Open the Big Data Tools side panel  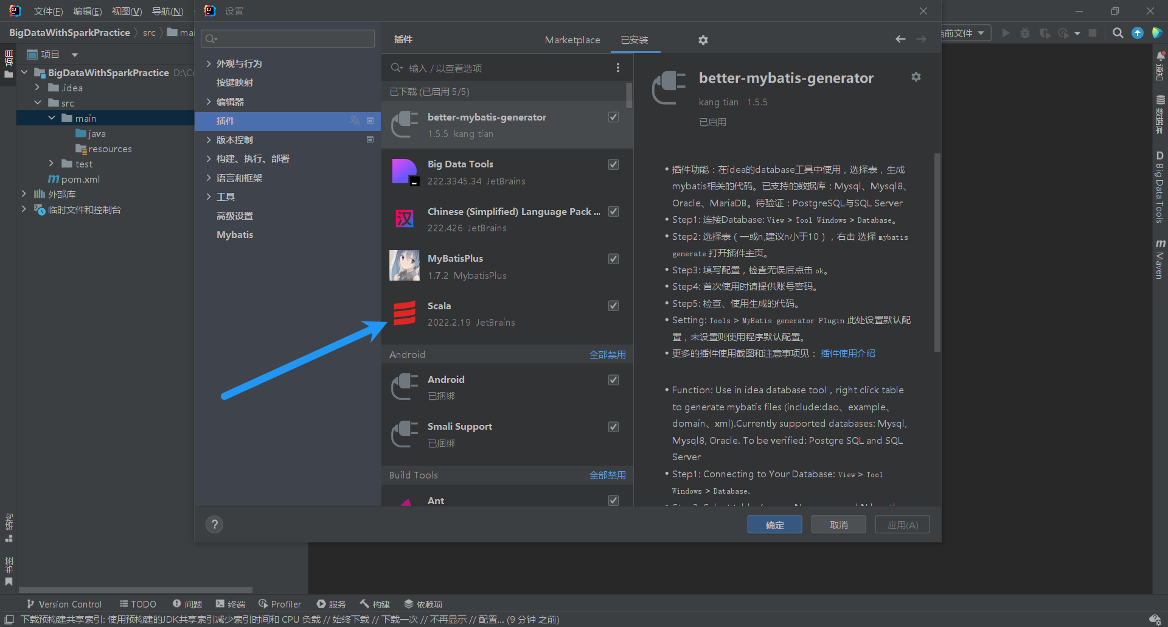(x=1160, y=187)
